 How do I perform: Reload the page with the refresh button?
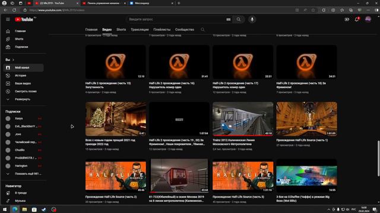click(14, 10)
